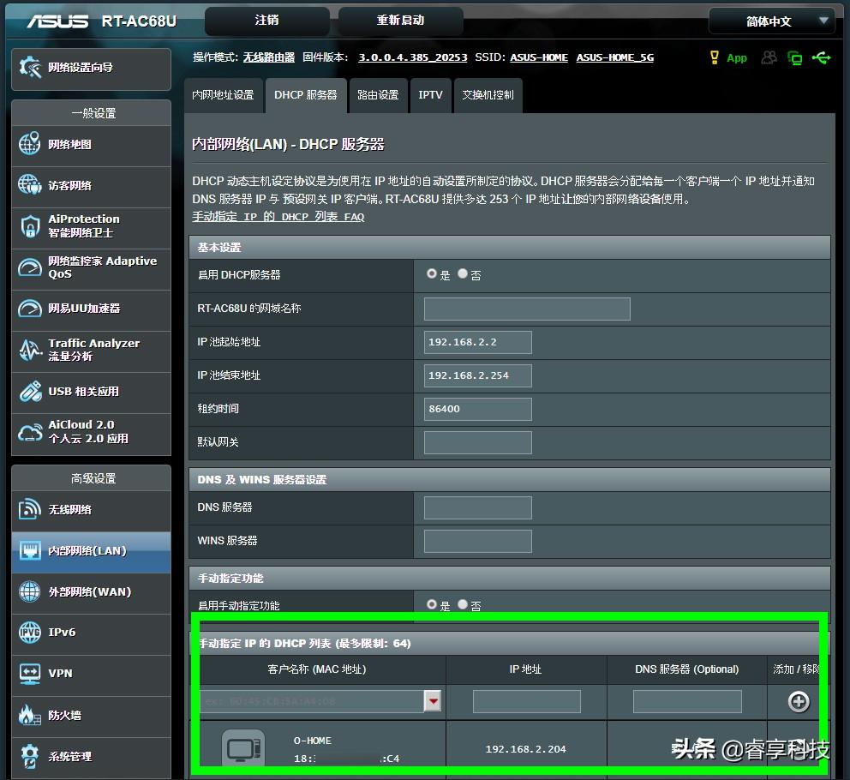Switch to the IPTV tab

430,95
